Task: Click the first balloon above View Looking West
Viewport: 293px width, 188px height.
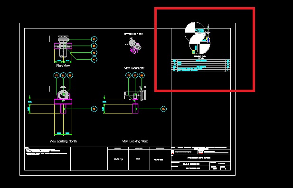Action: pos(128,75)
